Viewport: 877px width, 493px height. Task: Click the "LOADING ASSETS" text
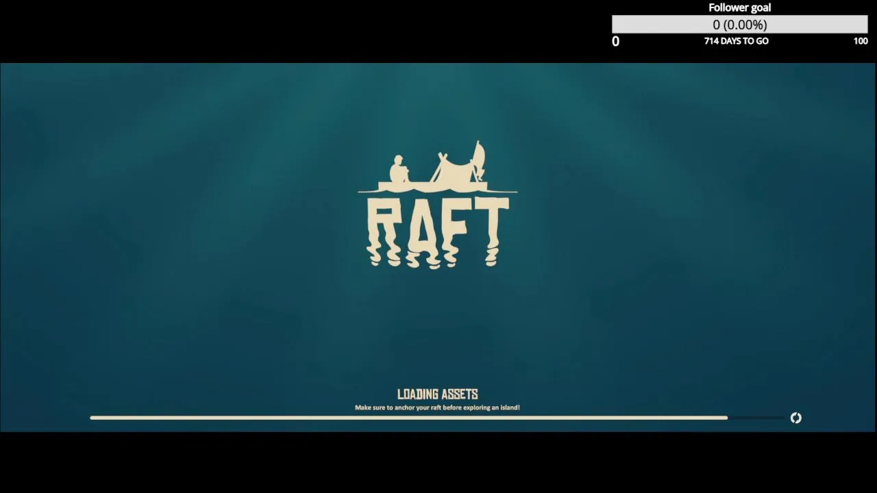(438, 394)
